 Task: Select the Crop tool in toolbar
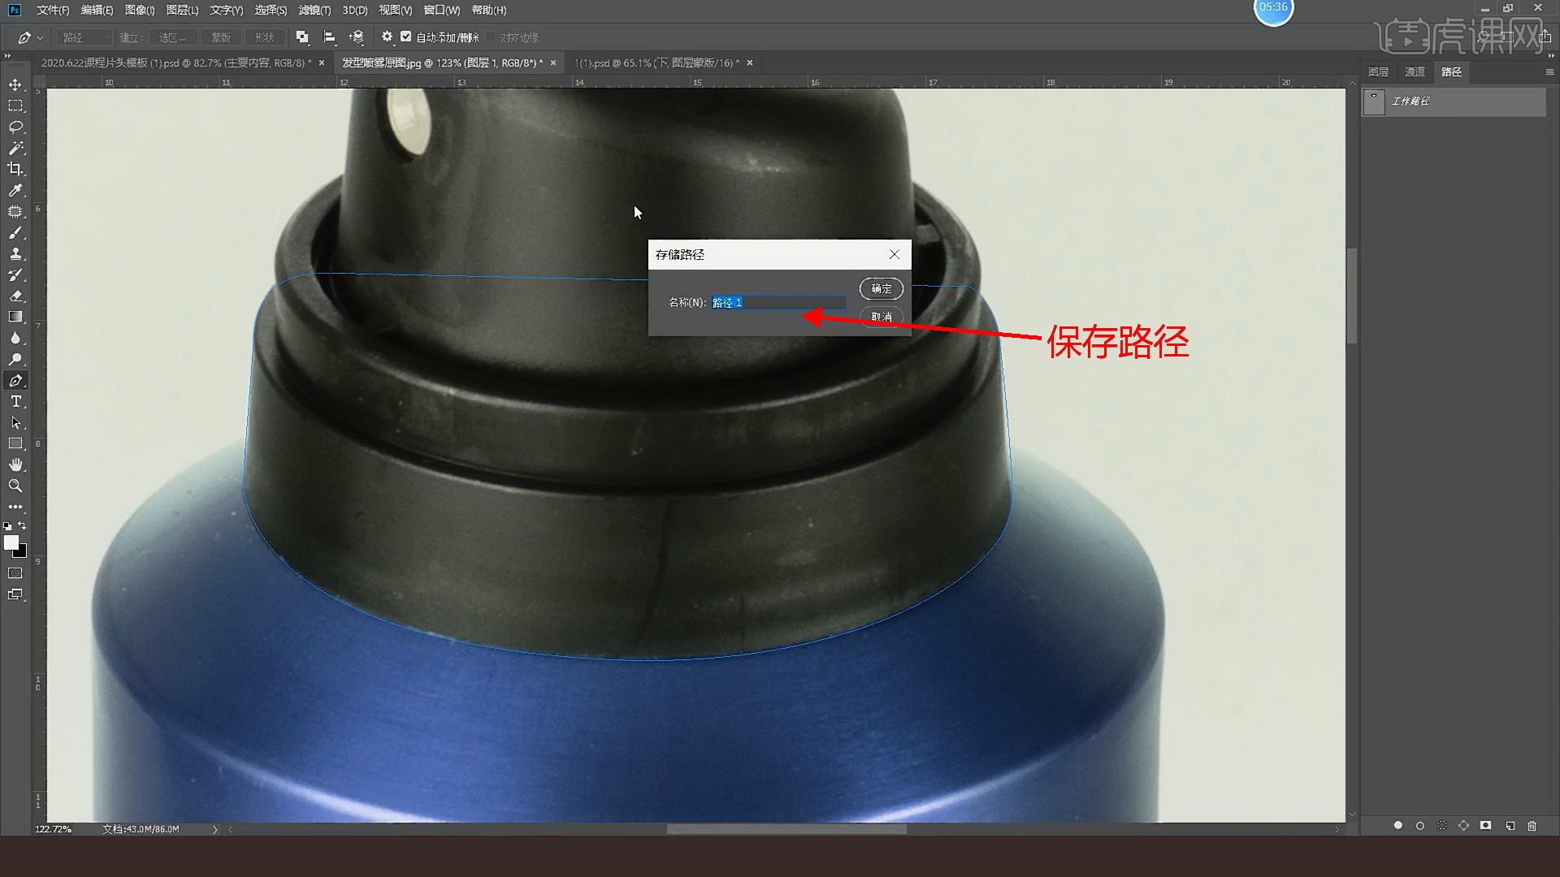tap(15, 169)
